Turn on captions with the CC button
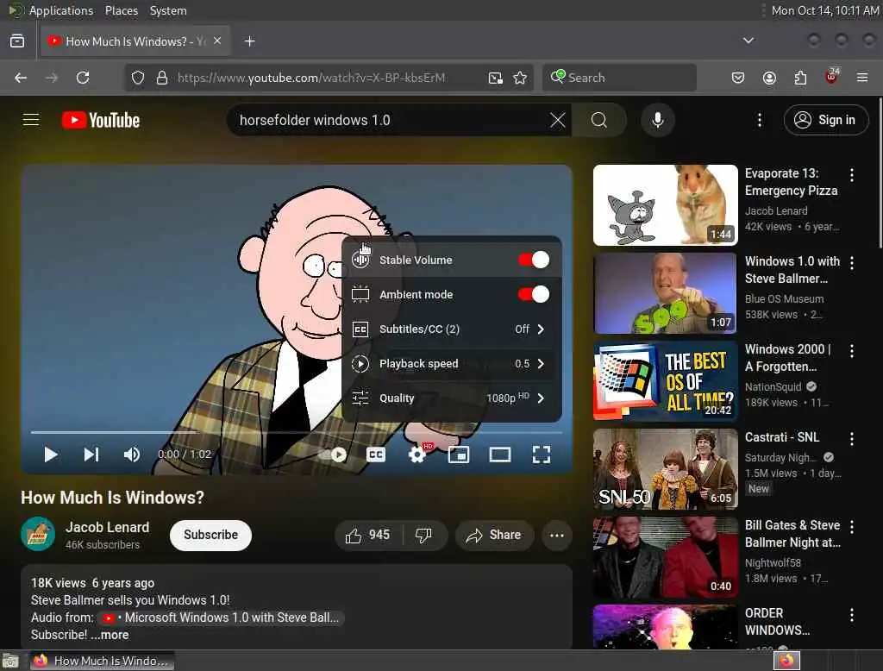Image resolution: width=883 pixels, height=671 pixels. [376, 455]
